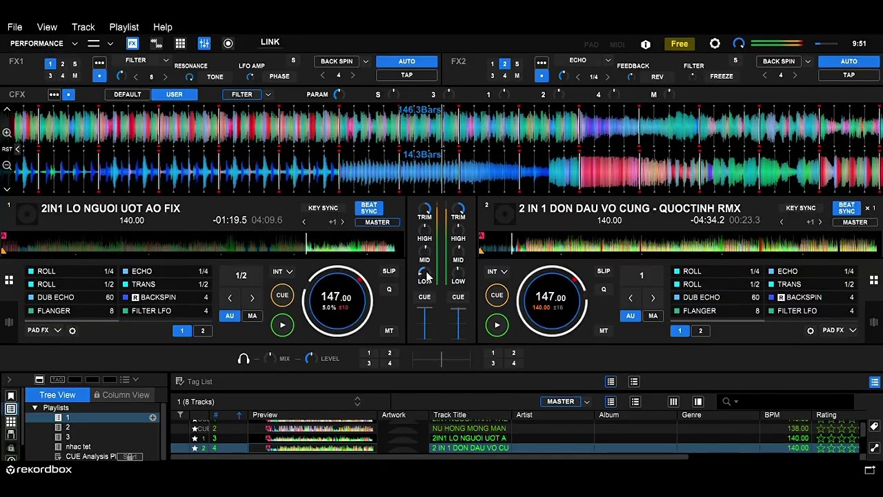
Task: Click the headphones cue icon
Action: click(x=244, y=358)
